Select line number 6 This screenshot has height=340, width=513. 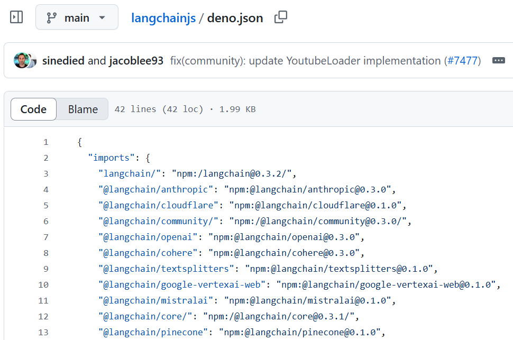coord(46,222)
